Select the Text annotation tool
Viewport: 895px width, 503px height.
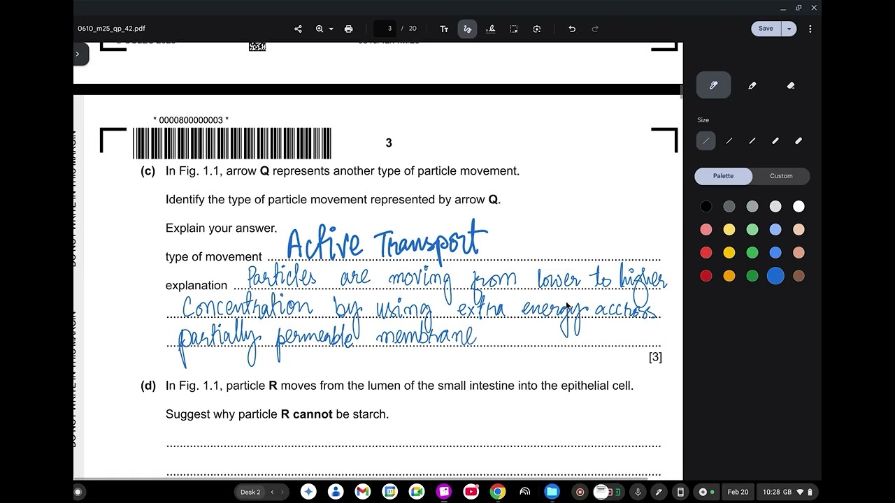[x=444, y=29]
